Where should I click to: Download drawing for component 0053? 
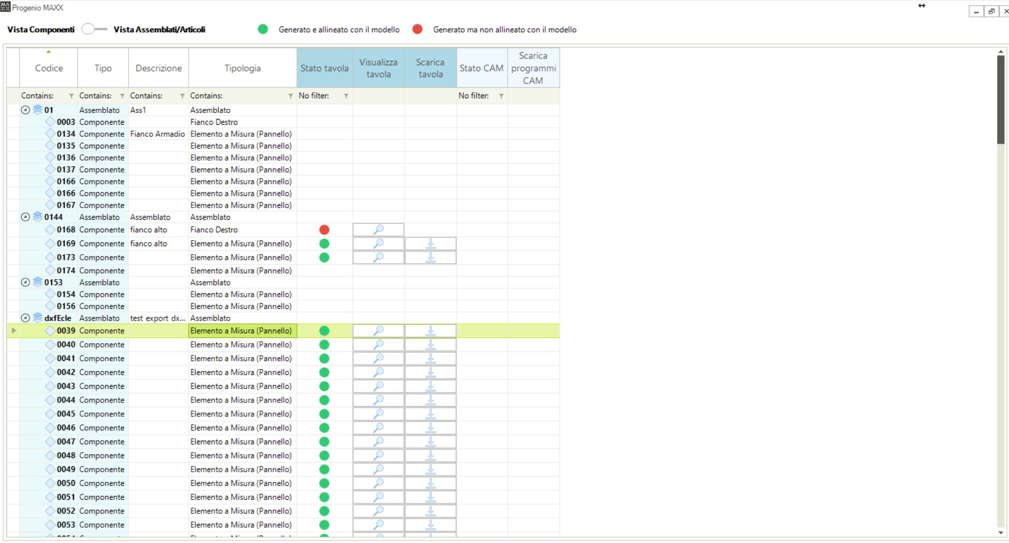[431, 525]
